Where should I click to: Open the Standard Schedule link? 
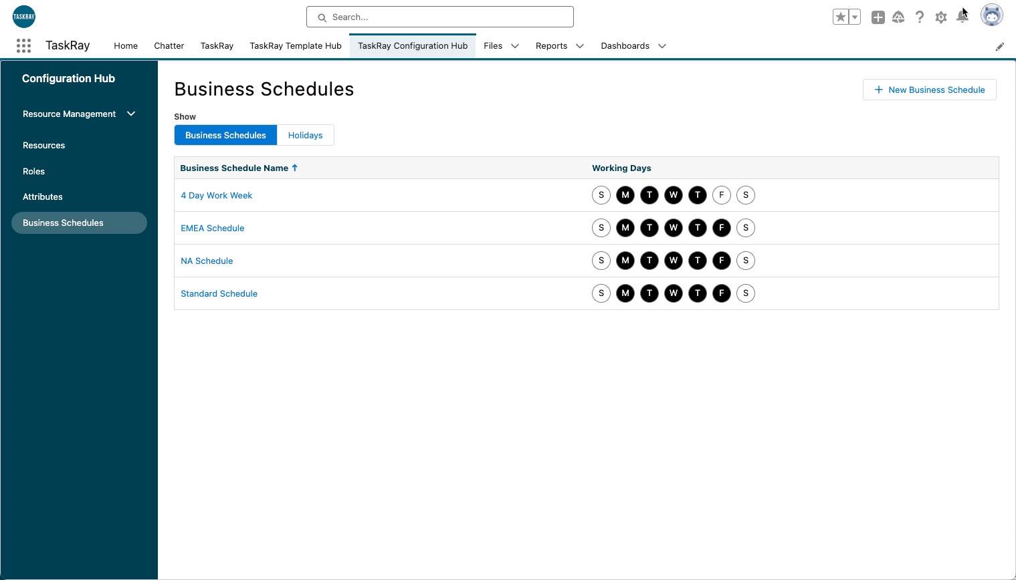tap(219, 293)
